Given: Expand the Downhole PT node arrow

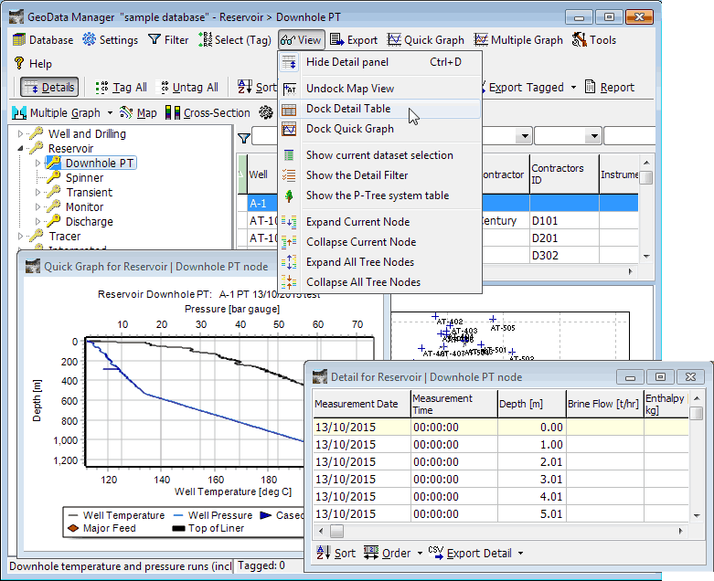Looking at the screenshot, I should tap(37, 163).
